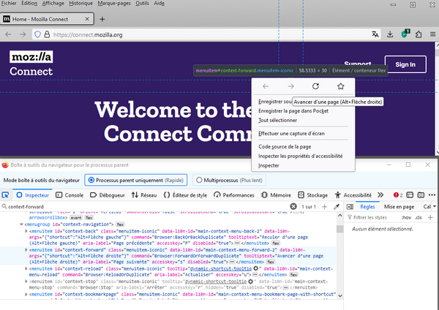This screenshot has width=439, height=310.
Task: Switch to the Console tab
Action: 70,195
